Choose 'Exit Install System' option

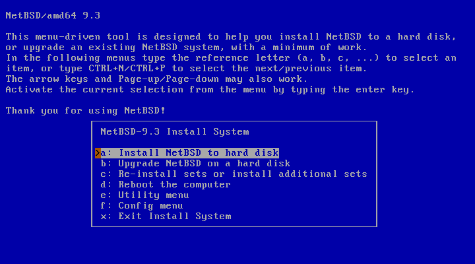pyautogui.click(x=166, y=216)
